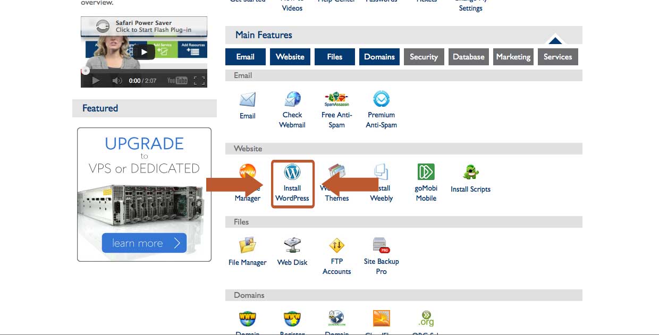Viewport: 659px width, 335px height.
Task: Open Web Disk icon
Action: tap(292, 245)
